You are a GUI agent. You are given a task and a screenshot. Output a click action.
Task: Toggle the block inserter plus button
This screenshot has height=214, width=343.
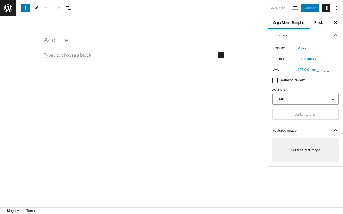[26, 8]
